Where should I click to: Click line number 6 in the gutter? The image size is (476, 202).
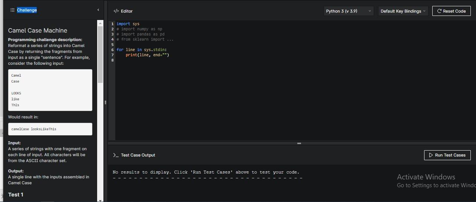(x=112, y=50)
